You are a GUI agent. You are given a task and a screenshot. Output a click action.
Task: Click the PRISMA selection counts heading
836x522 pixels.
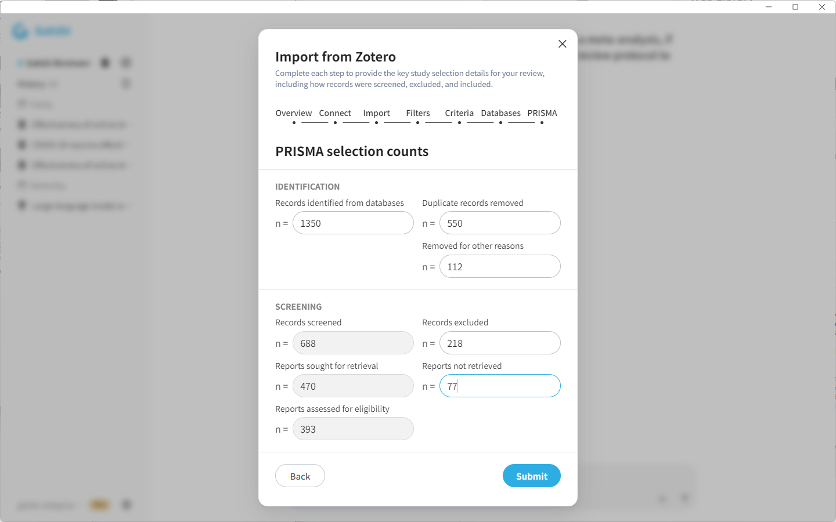352,151
